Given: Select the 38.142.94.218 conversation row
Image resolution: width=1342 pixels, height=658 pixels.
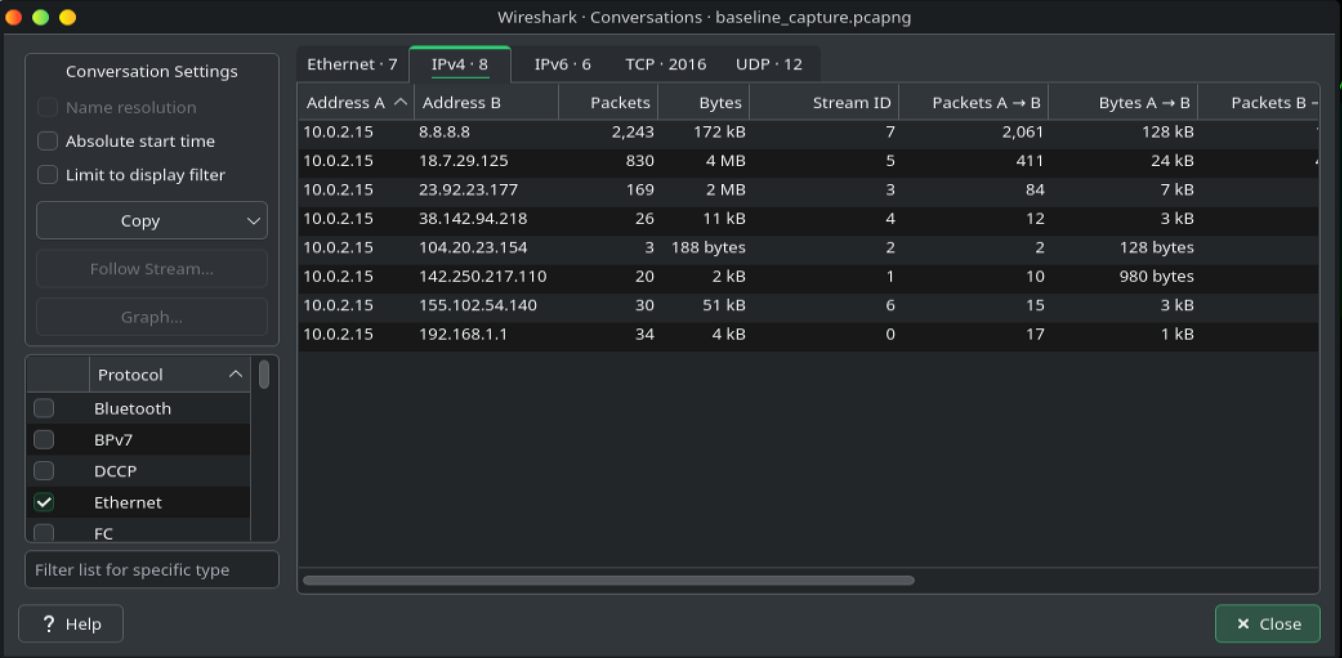Looking at the screenshot, I should tap(808, 219).
